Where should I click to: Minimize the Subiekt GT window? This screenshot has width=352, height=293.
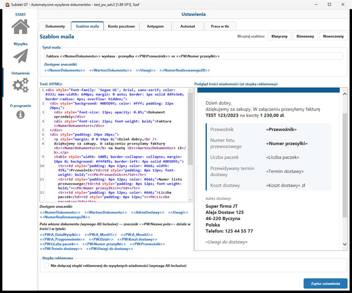tap(316, 4)
